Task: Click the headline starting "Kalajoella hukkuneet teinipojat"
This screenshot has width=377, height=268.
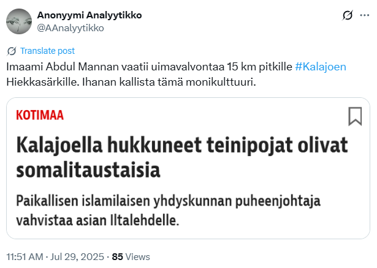Action: [181, 145]
